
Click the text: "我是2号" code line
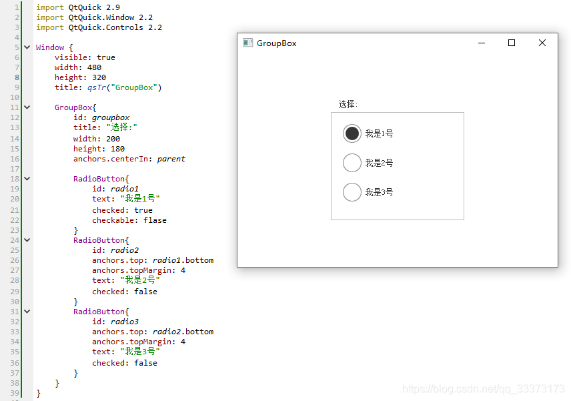coord(126,280)
